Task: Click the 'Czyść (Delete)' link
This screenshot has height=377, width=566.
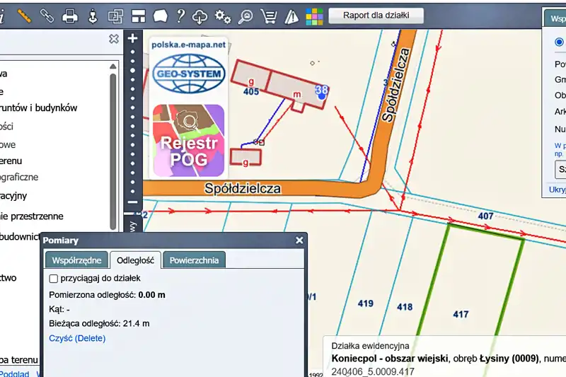Action: (77, 338)
